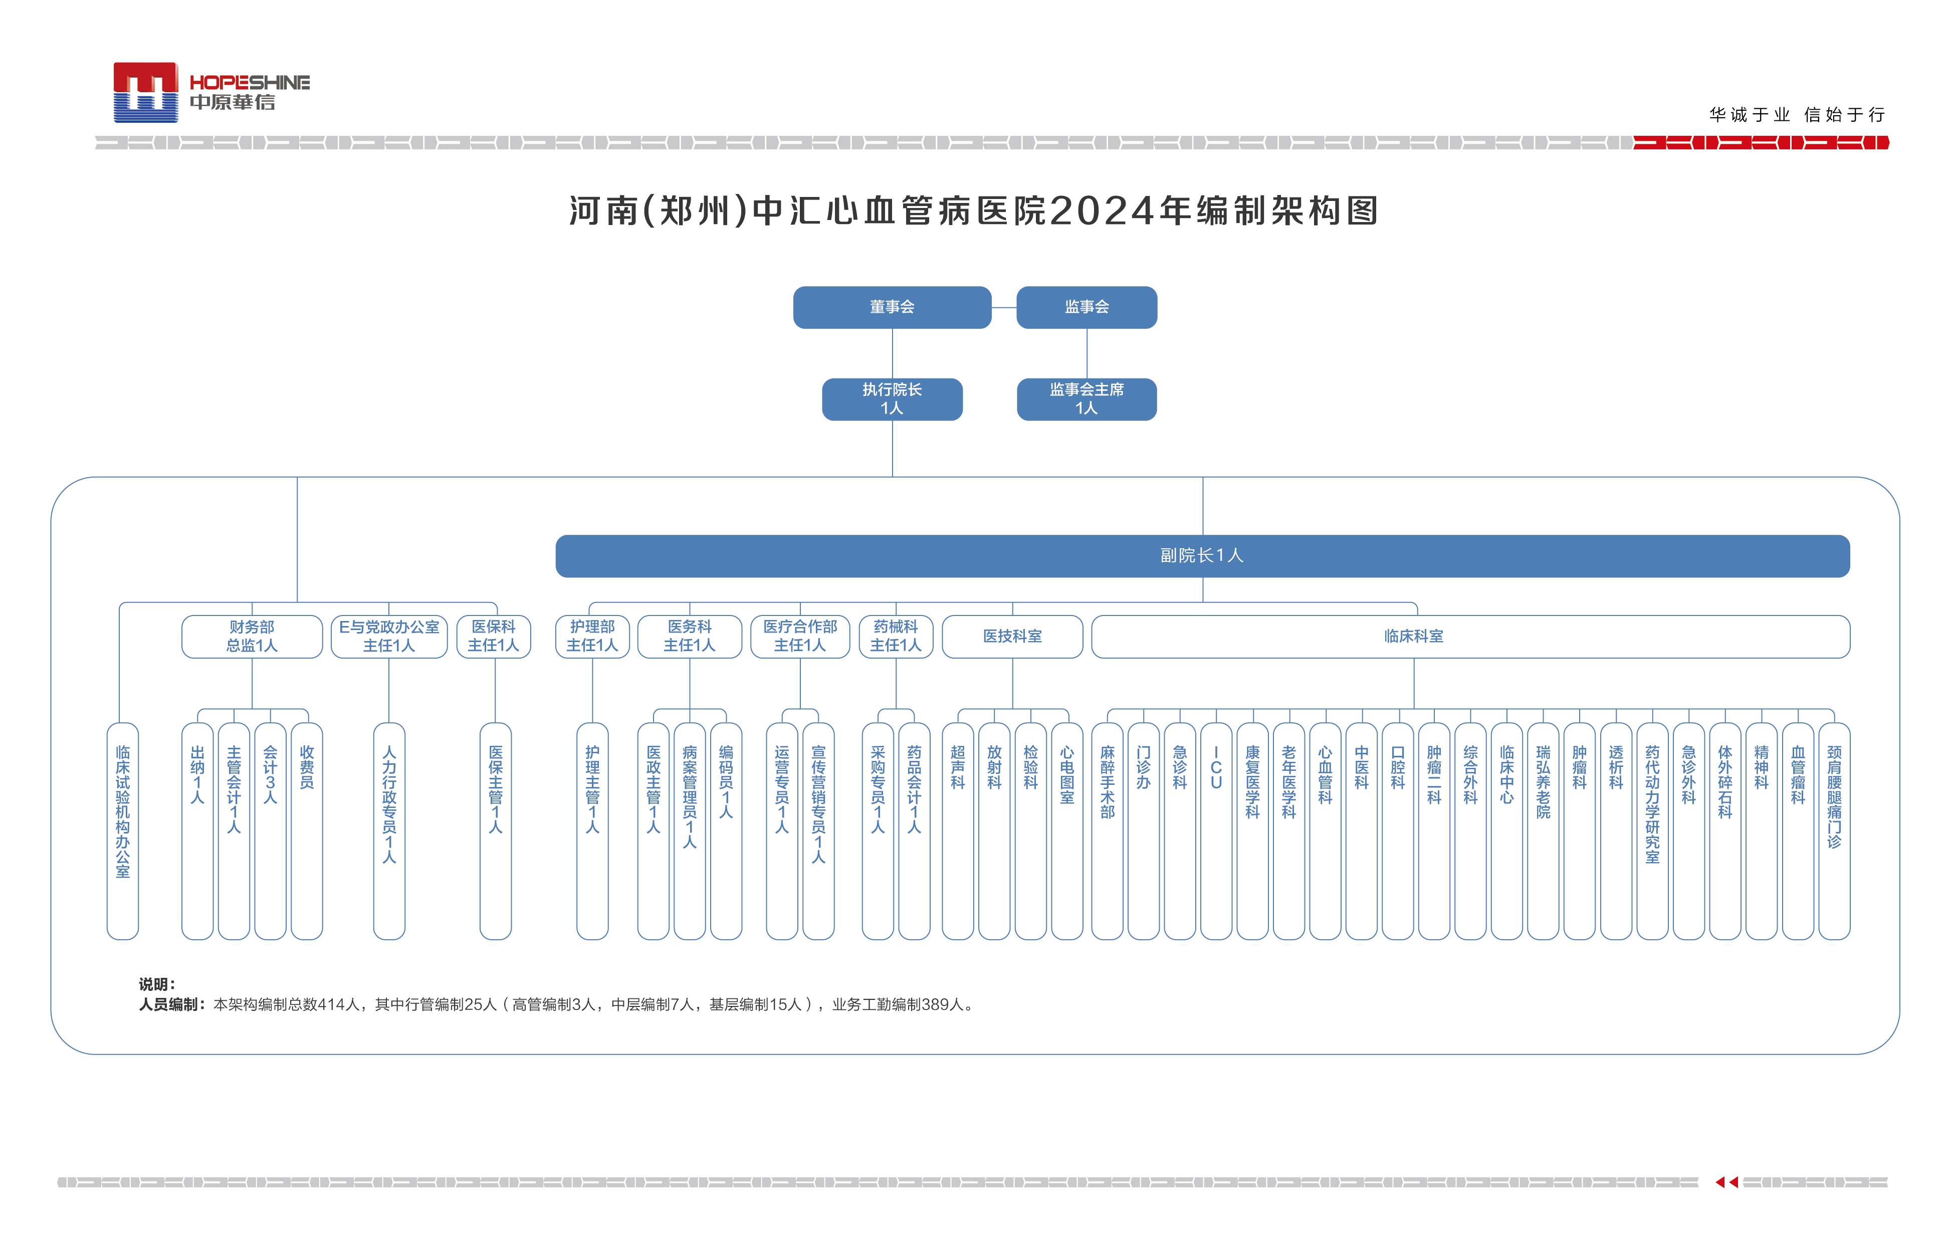Select the 放射科 column
The width and height of the screenshot is (1951, 1244).
coord(994,832)
